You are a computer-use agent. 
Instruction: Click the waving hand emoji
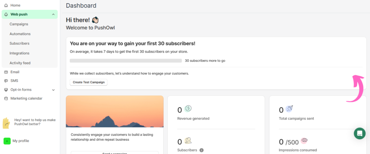95,20
